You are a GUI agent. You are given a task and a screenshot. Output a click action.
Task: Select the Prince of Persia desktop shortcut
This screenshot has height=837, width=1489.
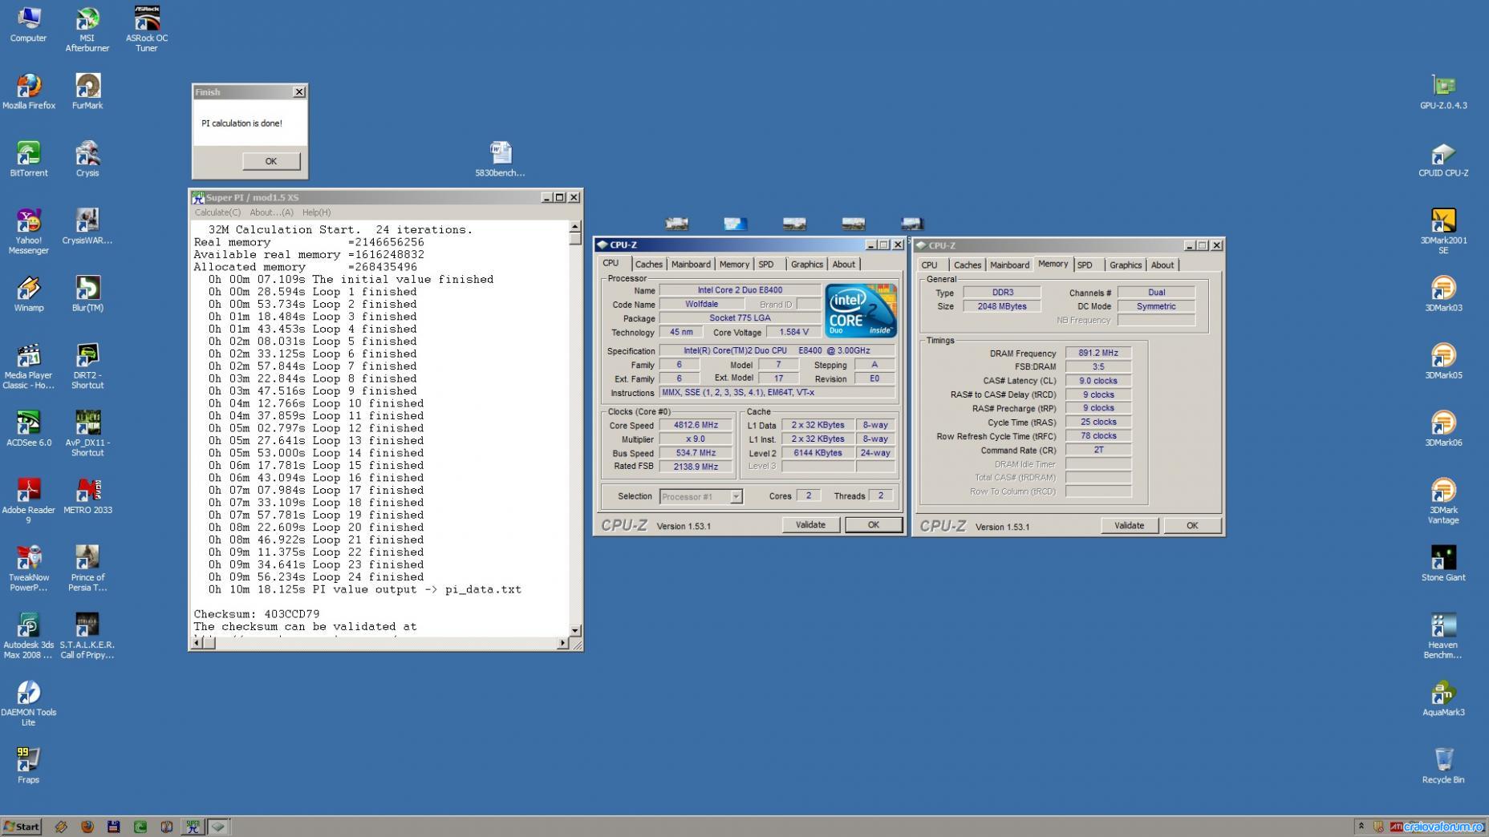[87, 568]
